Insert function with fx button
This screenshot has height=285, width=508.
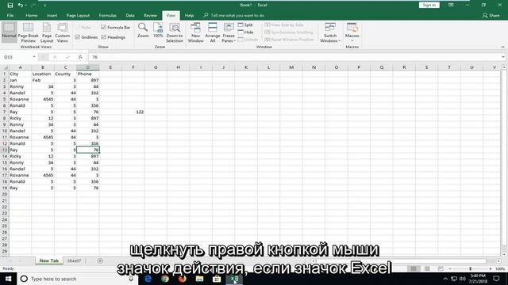(x=80, y=57)
